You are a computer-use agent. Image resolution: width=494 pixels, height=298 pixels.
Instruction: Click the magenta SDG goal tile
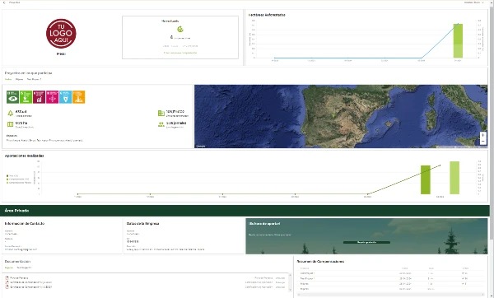coord(53,97)
